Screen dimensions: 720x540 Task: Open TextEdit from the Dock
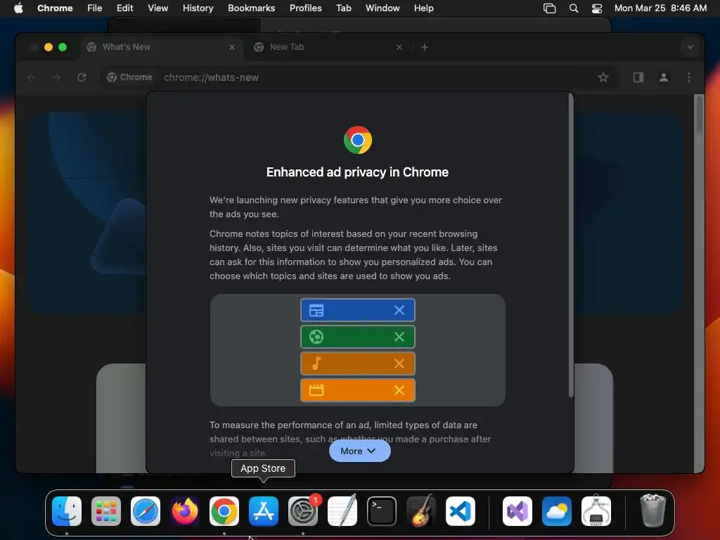coord(342,511)
